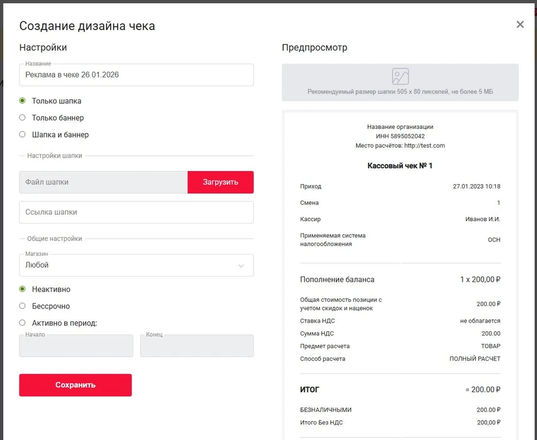The width and height of the screenshot is (537, 440).
Task: Edit the Название text field
Action: click(x=136, y=75)
